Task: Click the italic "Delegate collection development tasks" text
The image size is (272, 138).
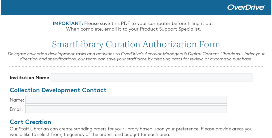Action: 48,54
